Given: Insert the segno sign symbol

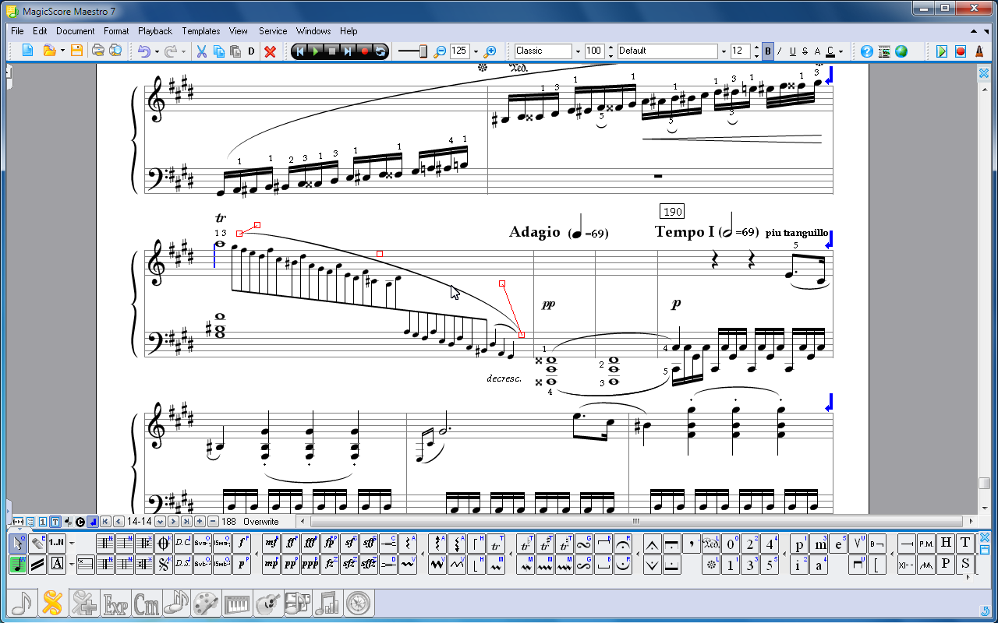Looking at the screenshot, I should [x=164, y=564].
